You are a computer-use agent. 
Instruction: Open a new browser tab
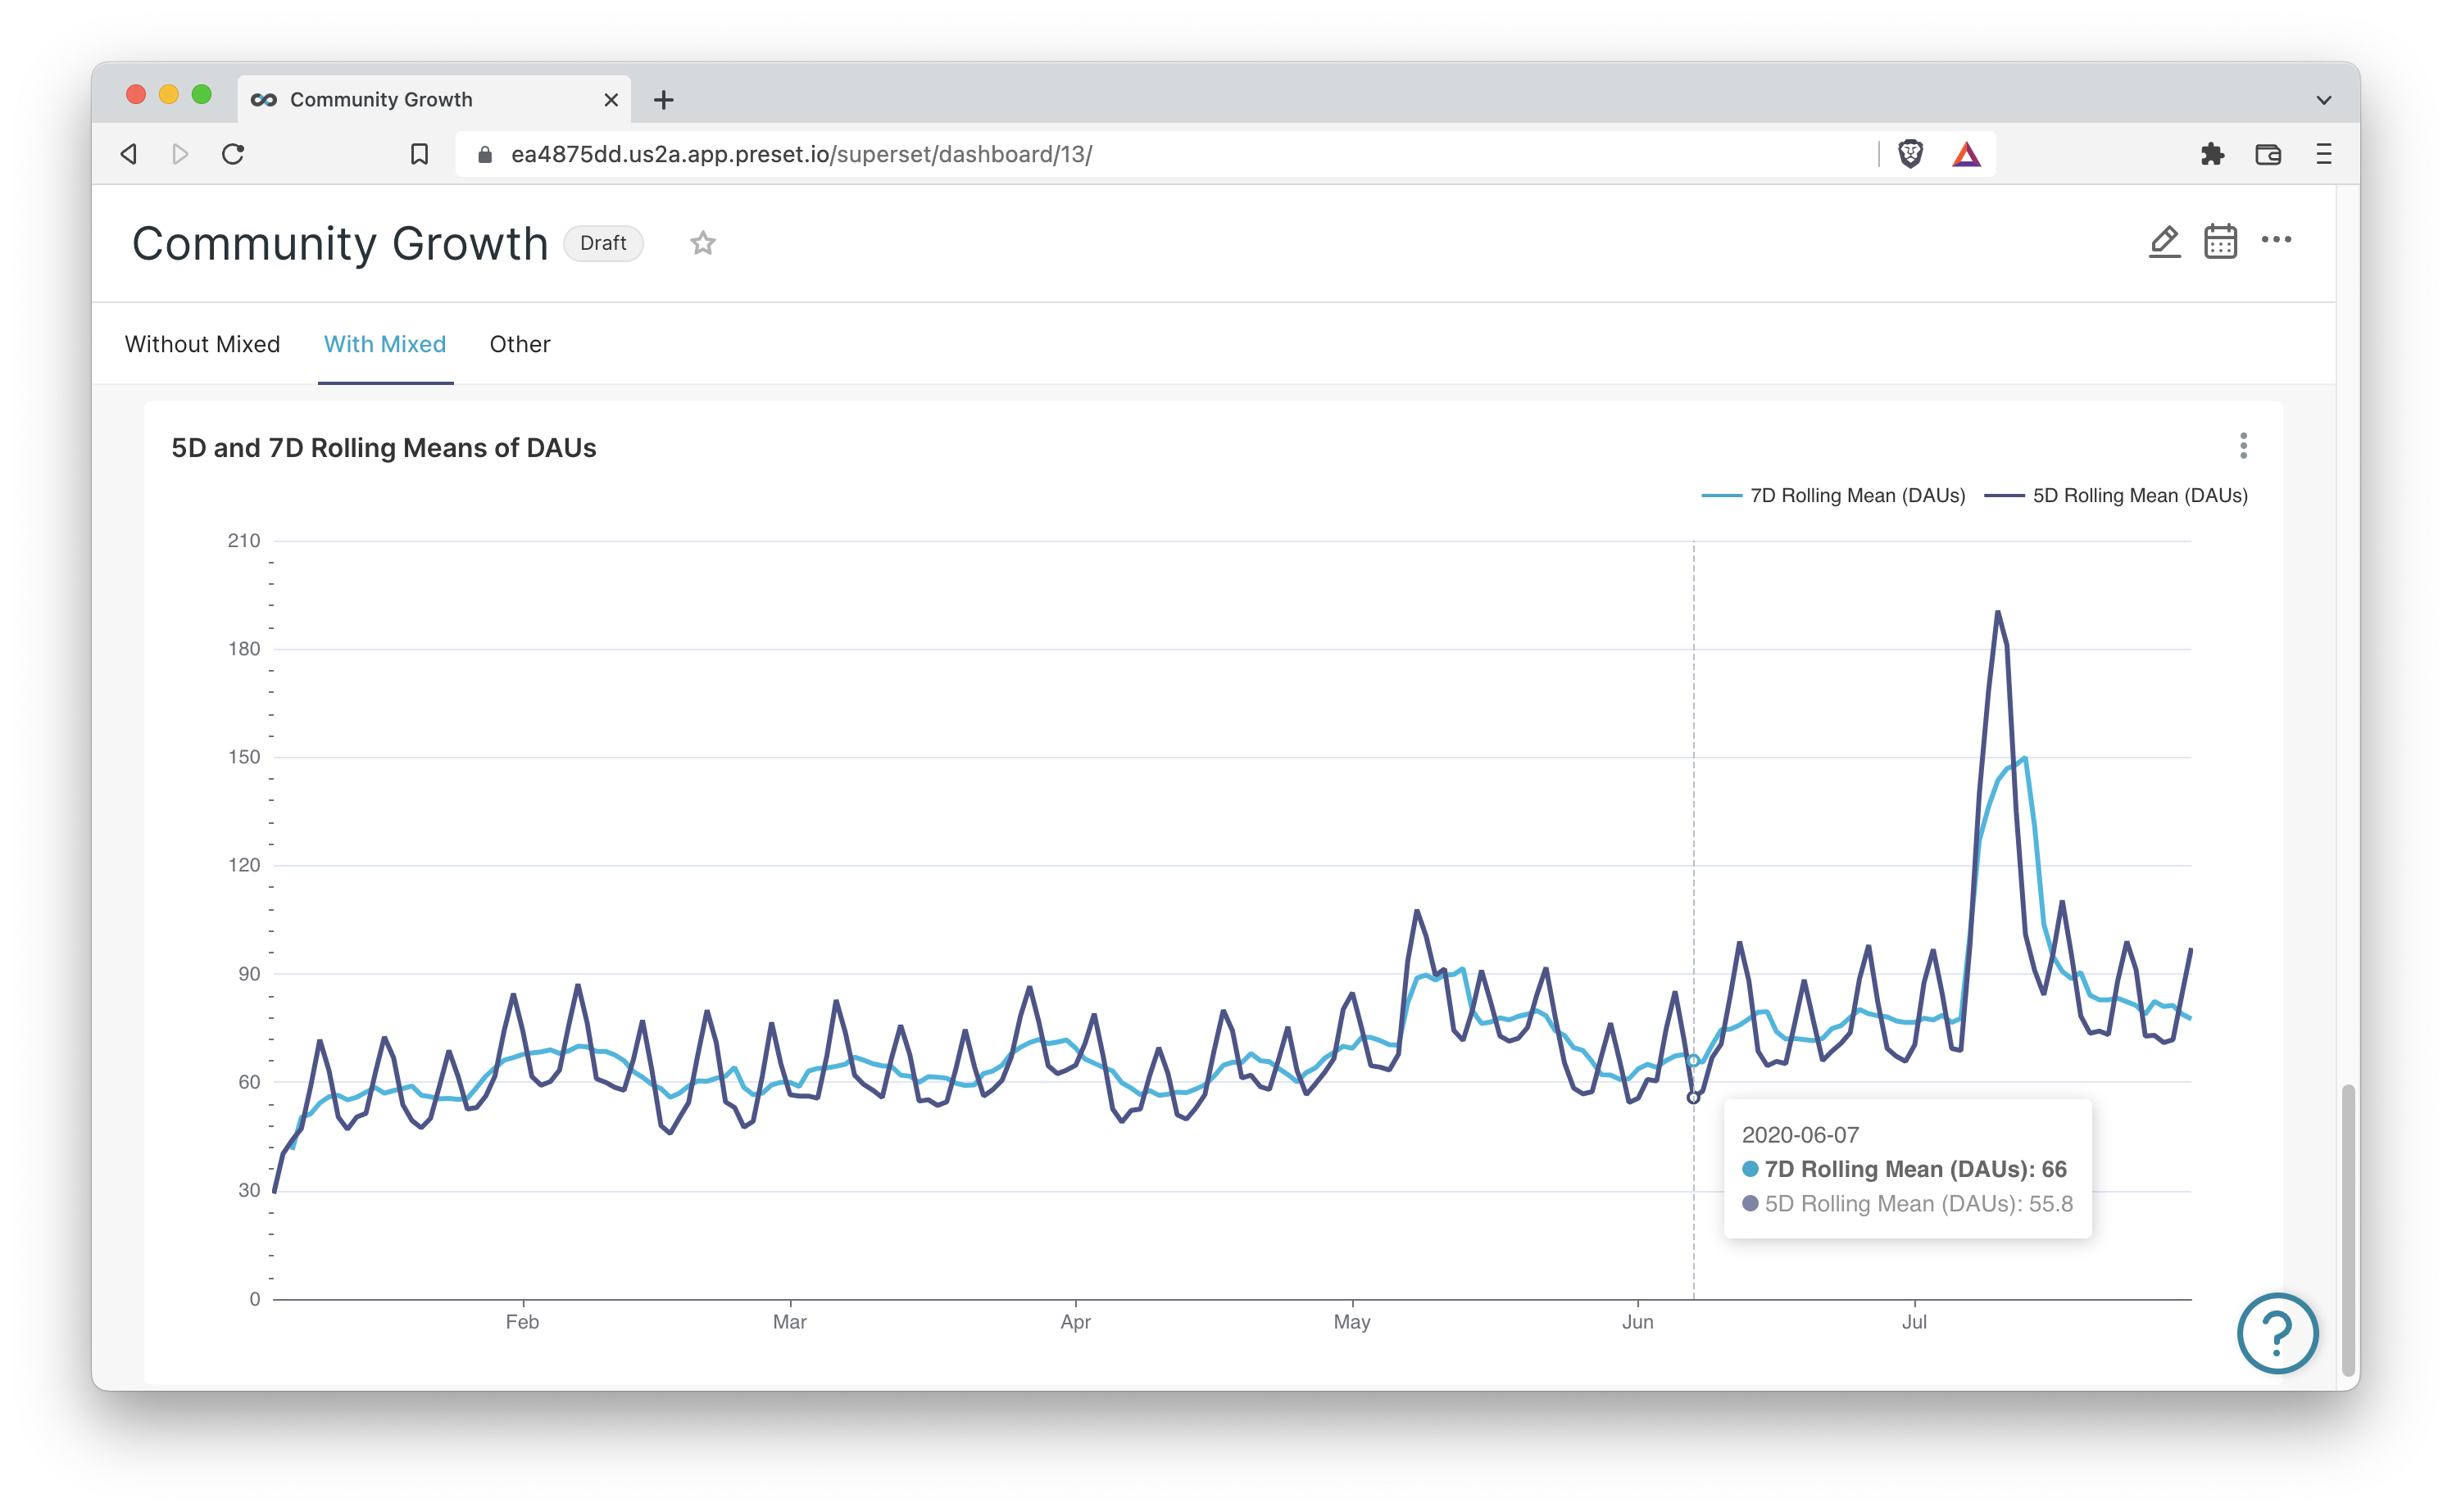coord(663,100)
